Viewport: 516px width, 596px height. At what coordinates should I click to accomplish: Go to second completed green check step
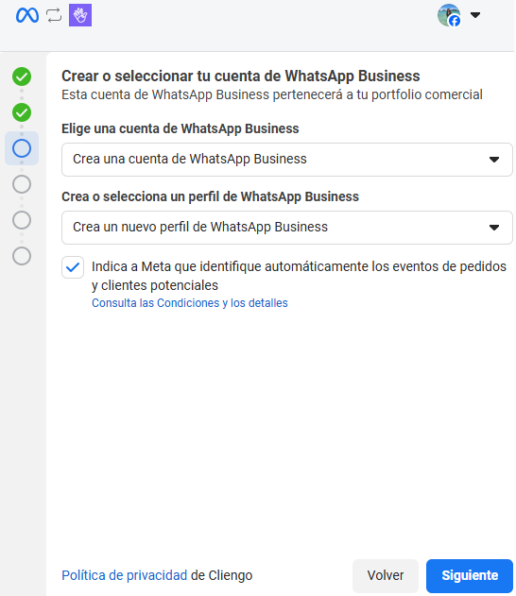22,112
